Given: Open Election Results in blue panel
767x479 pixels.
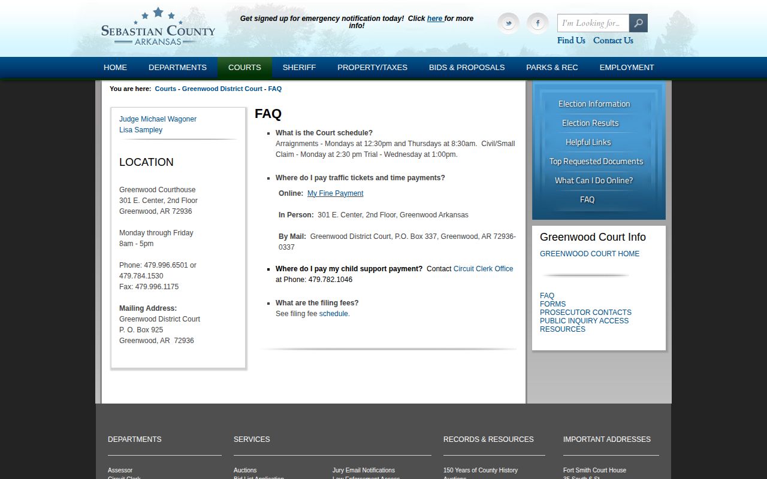Looking at the screenshot, I should (590, 123).
